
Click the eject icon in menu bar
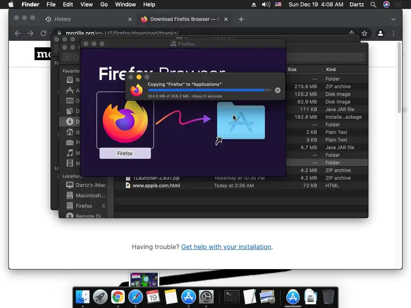[254, 4]
